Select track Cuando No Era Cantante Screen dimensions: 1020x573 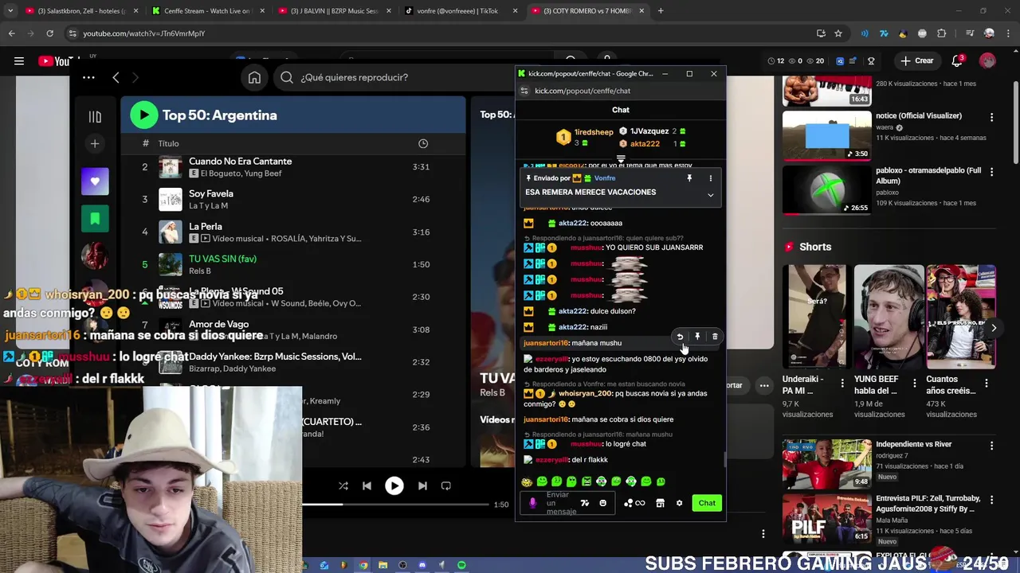(240, 162)
